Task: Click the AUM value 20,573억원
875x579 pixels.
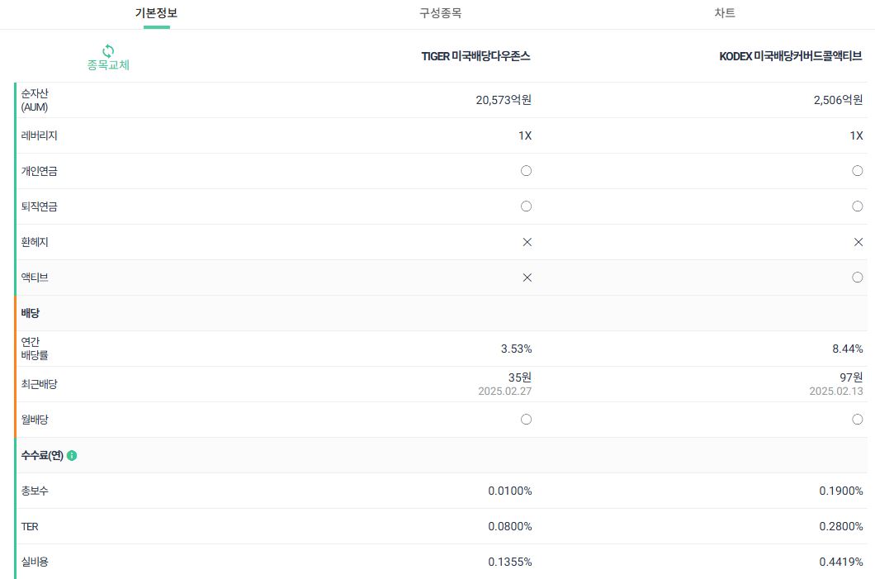Action: (504, 100)
